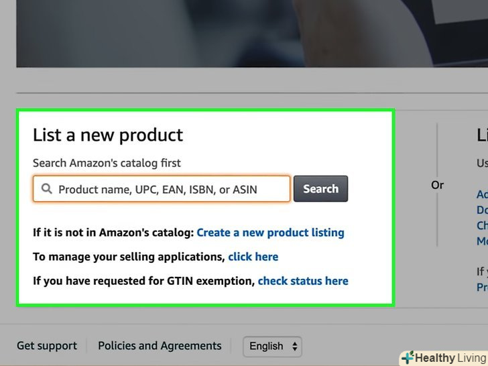Open the cut-off "Pr" link on the right
The width and height of the screenshot is (488, 366).
pyautogui.click(x=482, y=287)
